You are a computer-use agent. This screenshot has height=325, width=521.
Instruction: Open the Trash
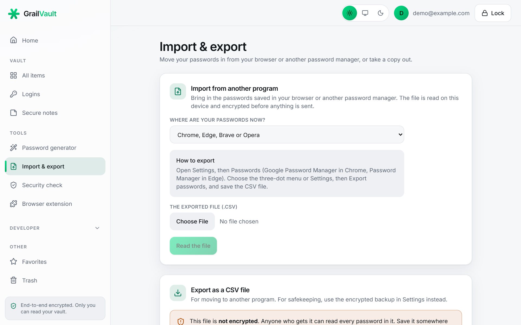(55, 280)
